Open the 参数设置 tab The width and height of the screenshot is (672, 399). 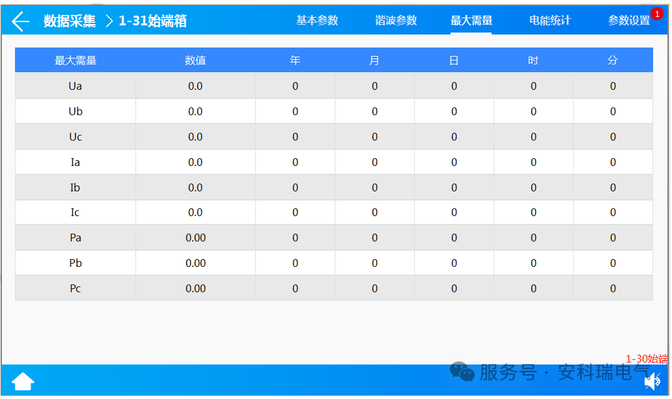coord(629,20)
